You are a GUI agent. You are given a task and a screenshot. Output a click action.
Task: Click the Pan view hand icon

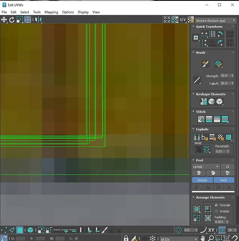203,238
